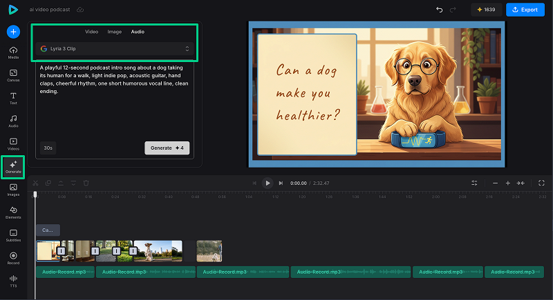Select the last field clip thumbnail

pos(209,251)
